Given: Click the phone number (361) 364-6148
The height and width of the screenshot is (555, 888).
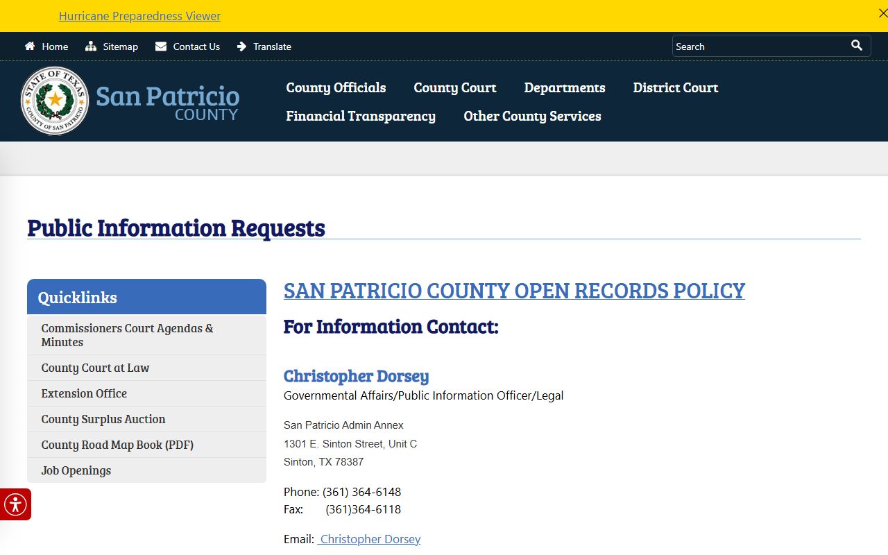Looking at the screenshot, I should click(361, 492).
